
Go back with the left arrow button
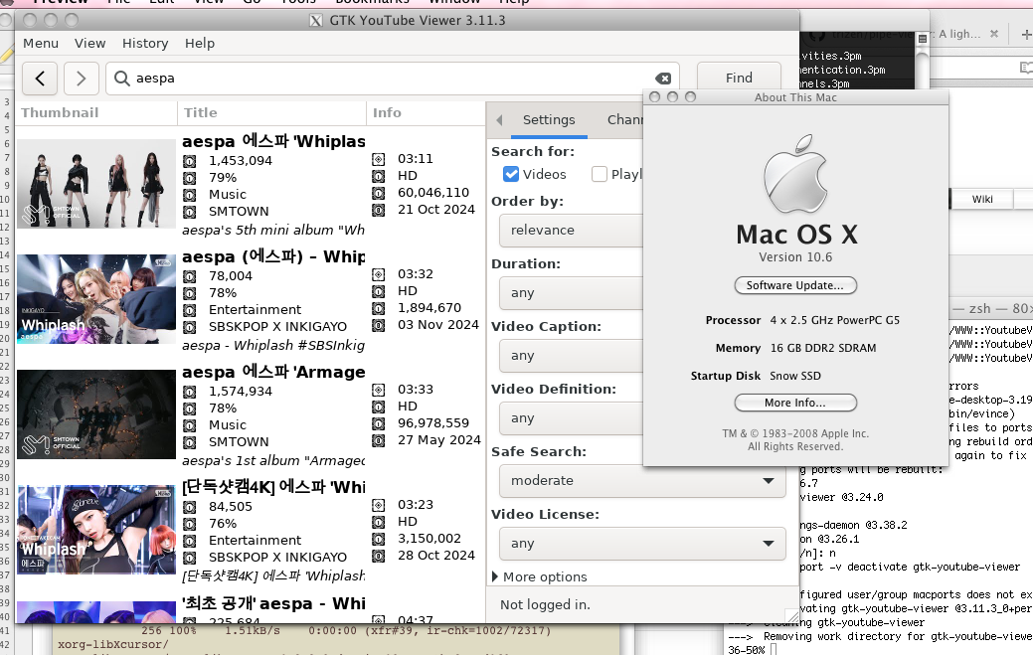(x=40, y=79)
